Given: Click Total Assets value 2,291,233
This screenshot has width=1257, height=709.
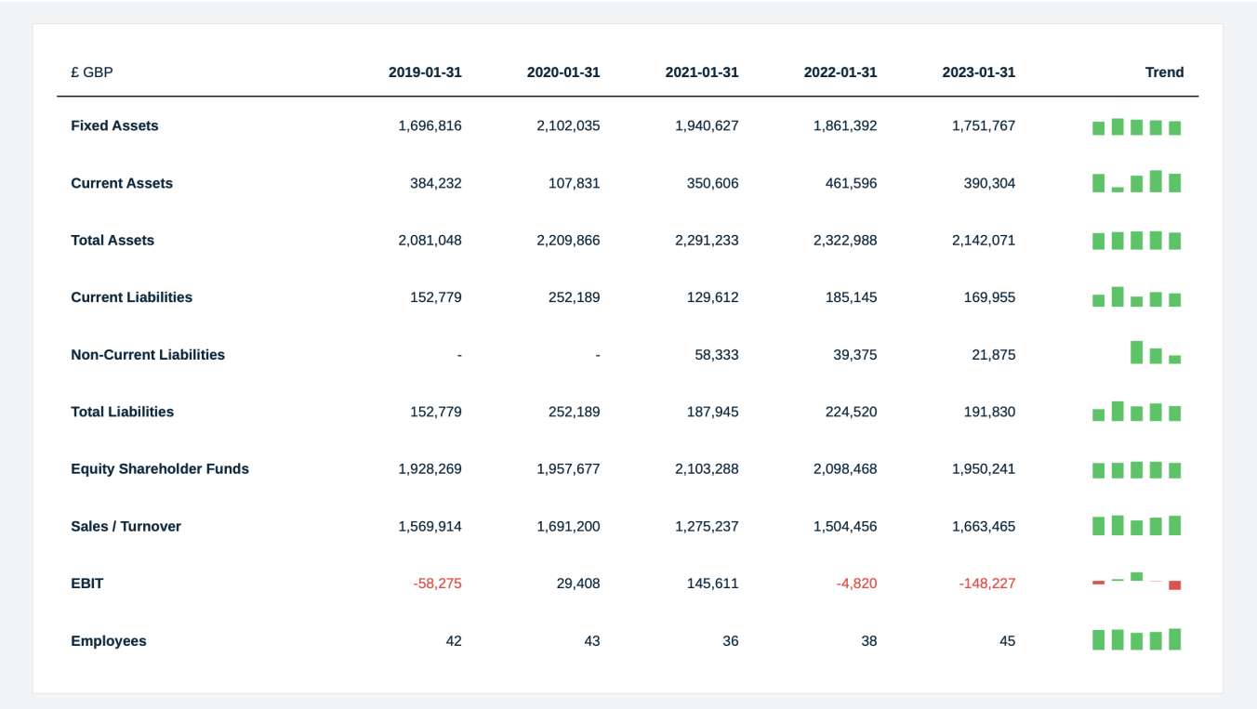Looking at the screenshot, I should click(x=707, y=240).
